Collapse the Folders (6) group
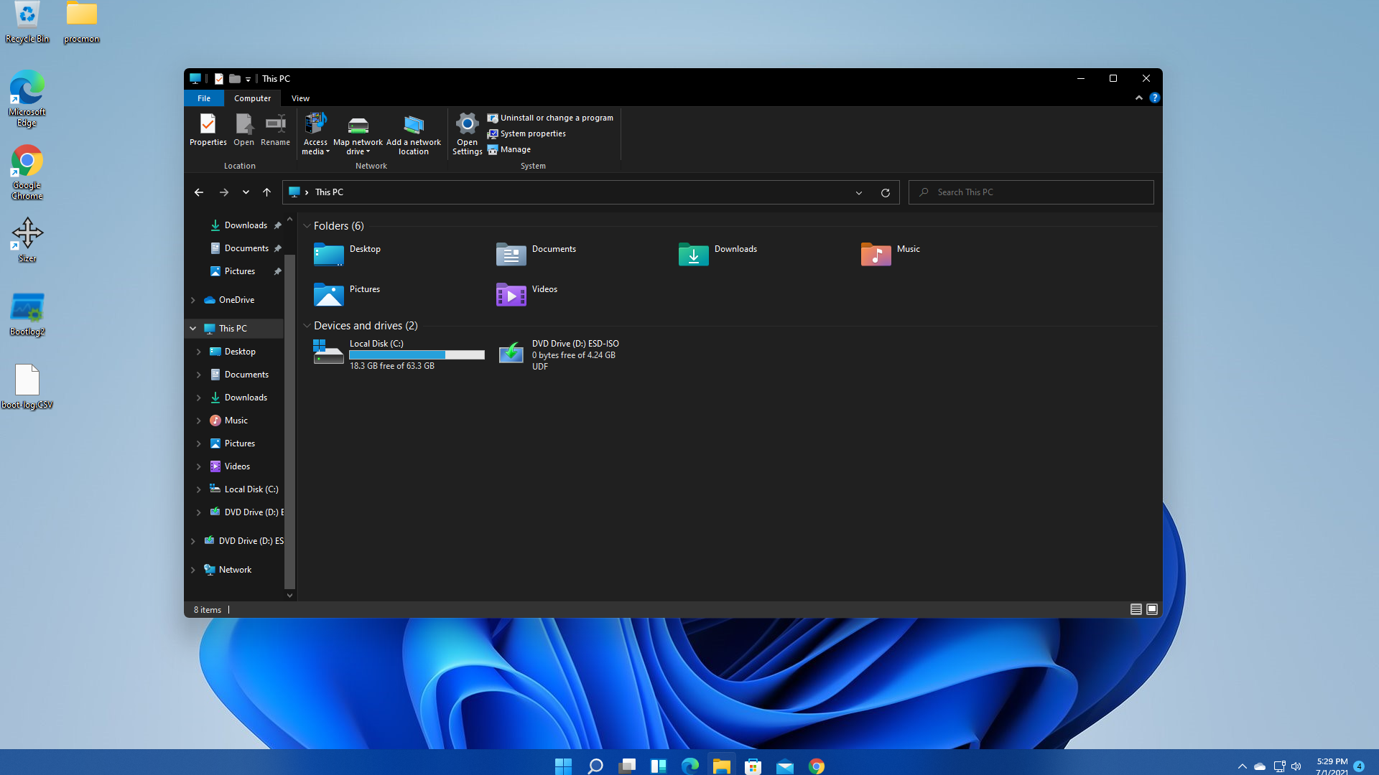The height and width of the screenshot is (775, 1379). pos(307,226)
